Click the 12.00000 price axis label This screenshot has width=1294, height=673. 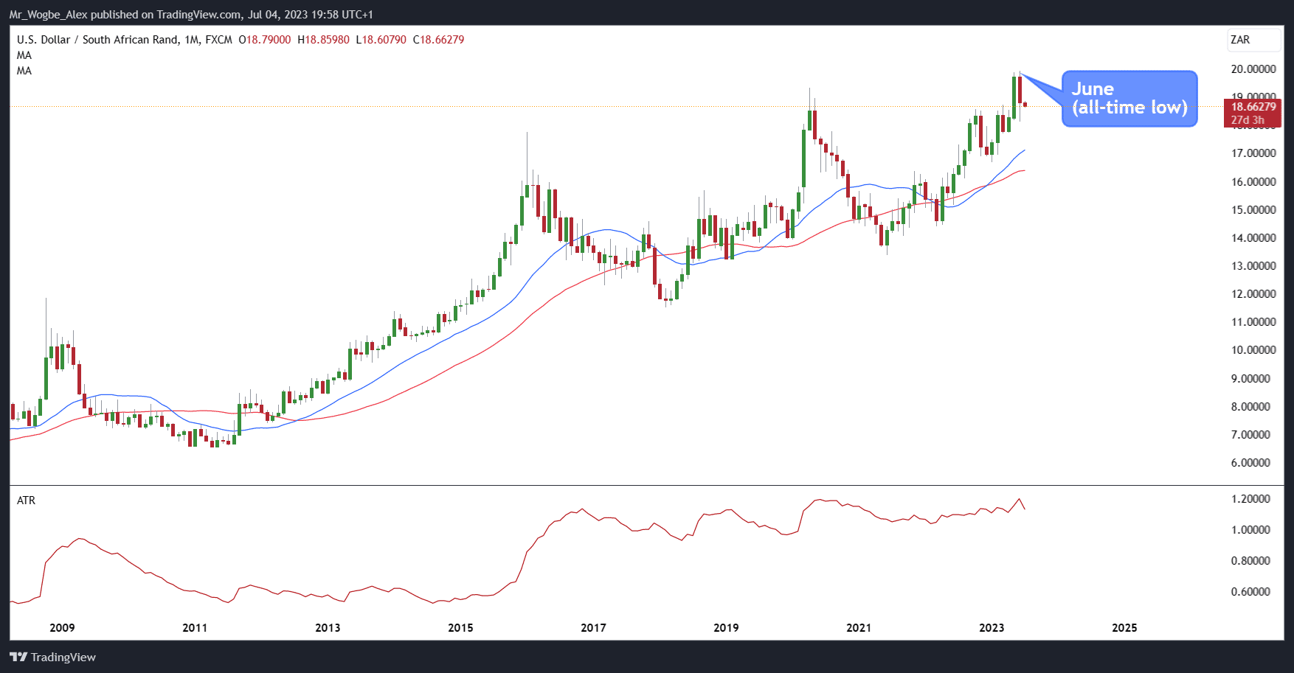1253,293
